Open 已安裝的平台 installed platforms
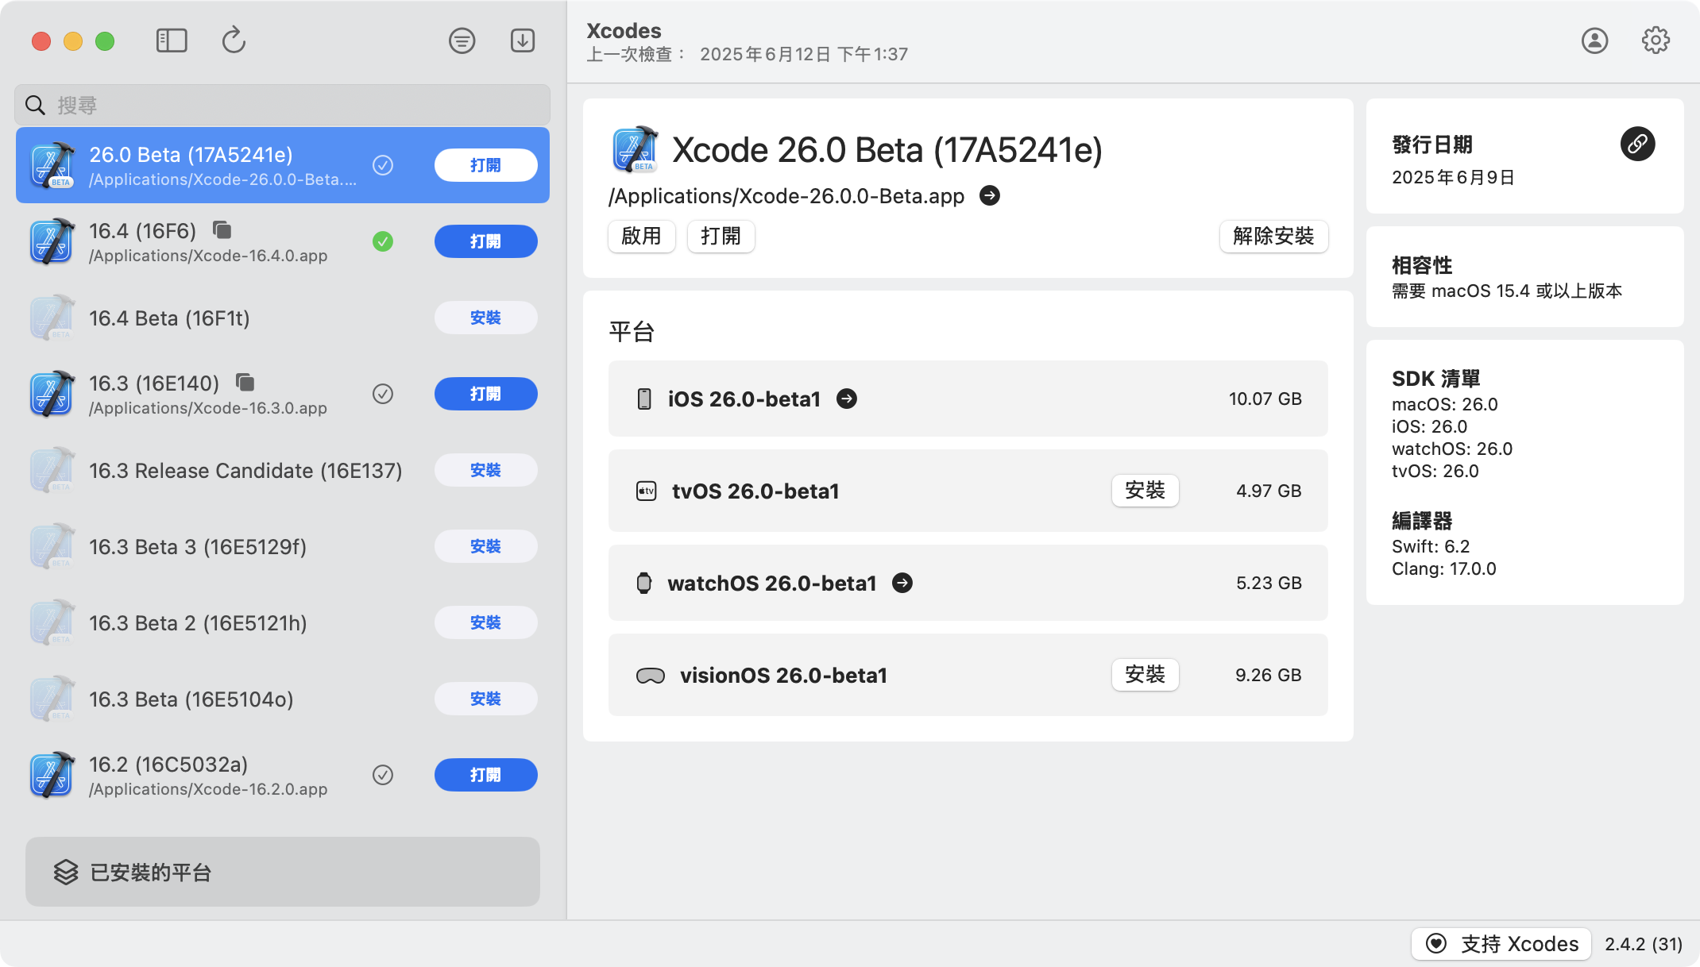Image resolution: width=1700 pixels, height=967 pixels. tap(283, 872)
